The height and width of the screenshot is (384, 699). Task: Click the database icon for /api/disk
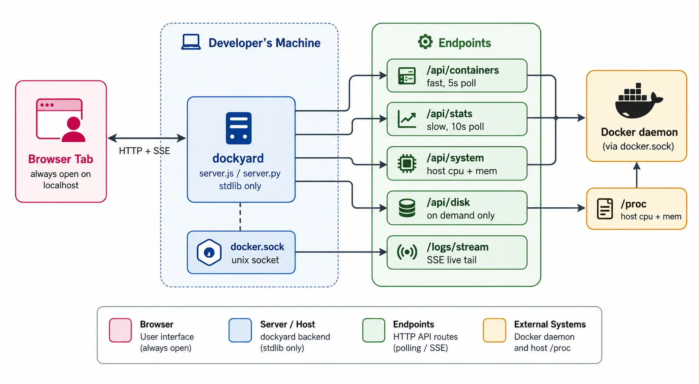click(407, 208)
